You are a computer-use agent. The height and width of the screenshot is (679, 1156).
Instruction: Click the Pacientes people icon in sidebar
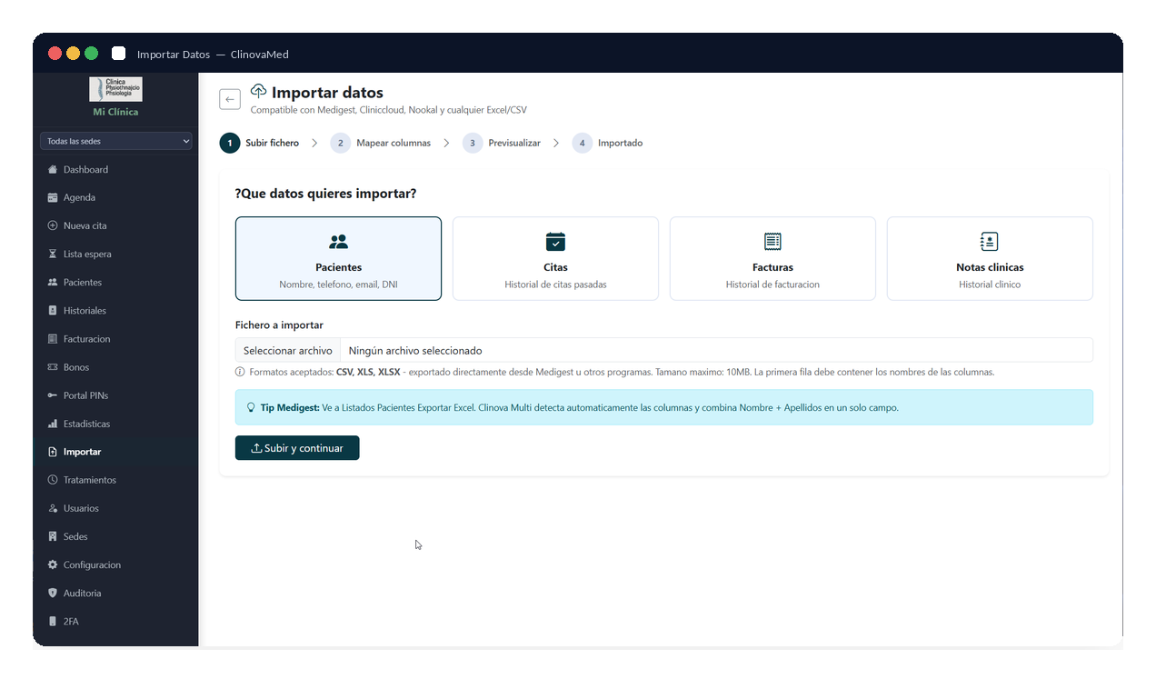53,283
